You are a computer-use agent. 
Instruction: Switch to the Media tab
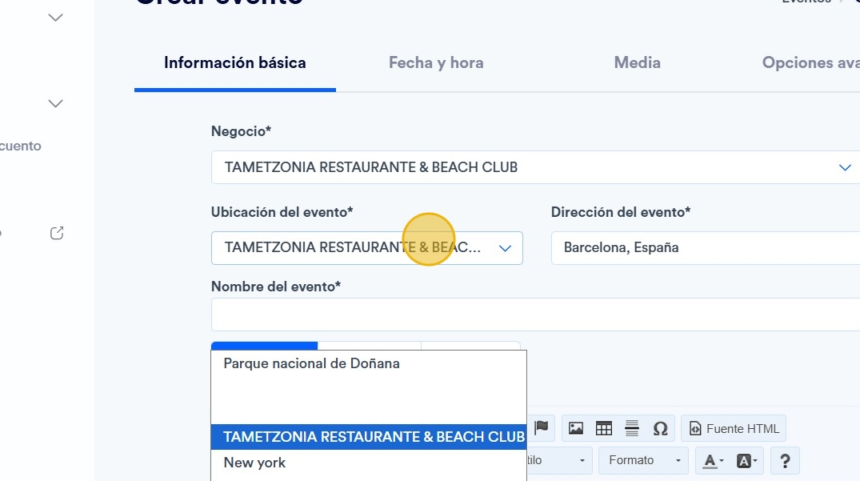click(638, 63)
